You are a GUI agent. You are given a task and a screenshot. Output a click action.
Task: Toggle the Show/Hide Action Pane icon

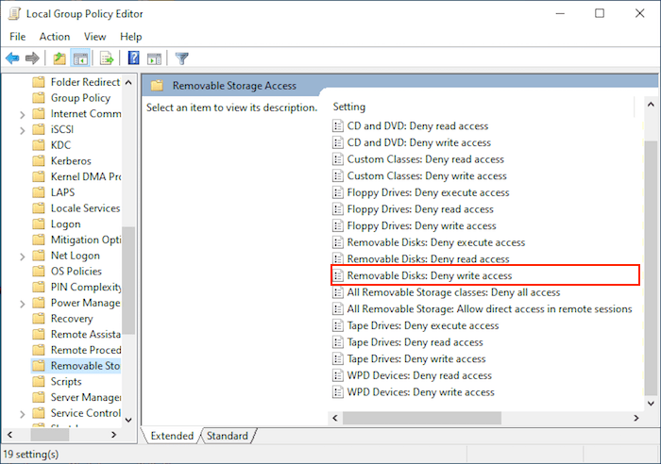154,58
